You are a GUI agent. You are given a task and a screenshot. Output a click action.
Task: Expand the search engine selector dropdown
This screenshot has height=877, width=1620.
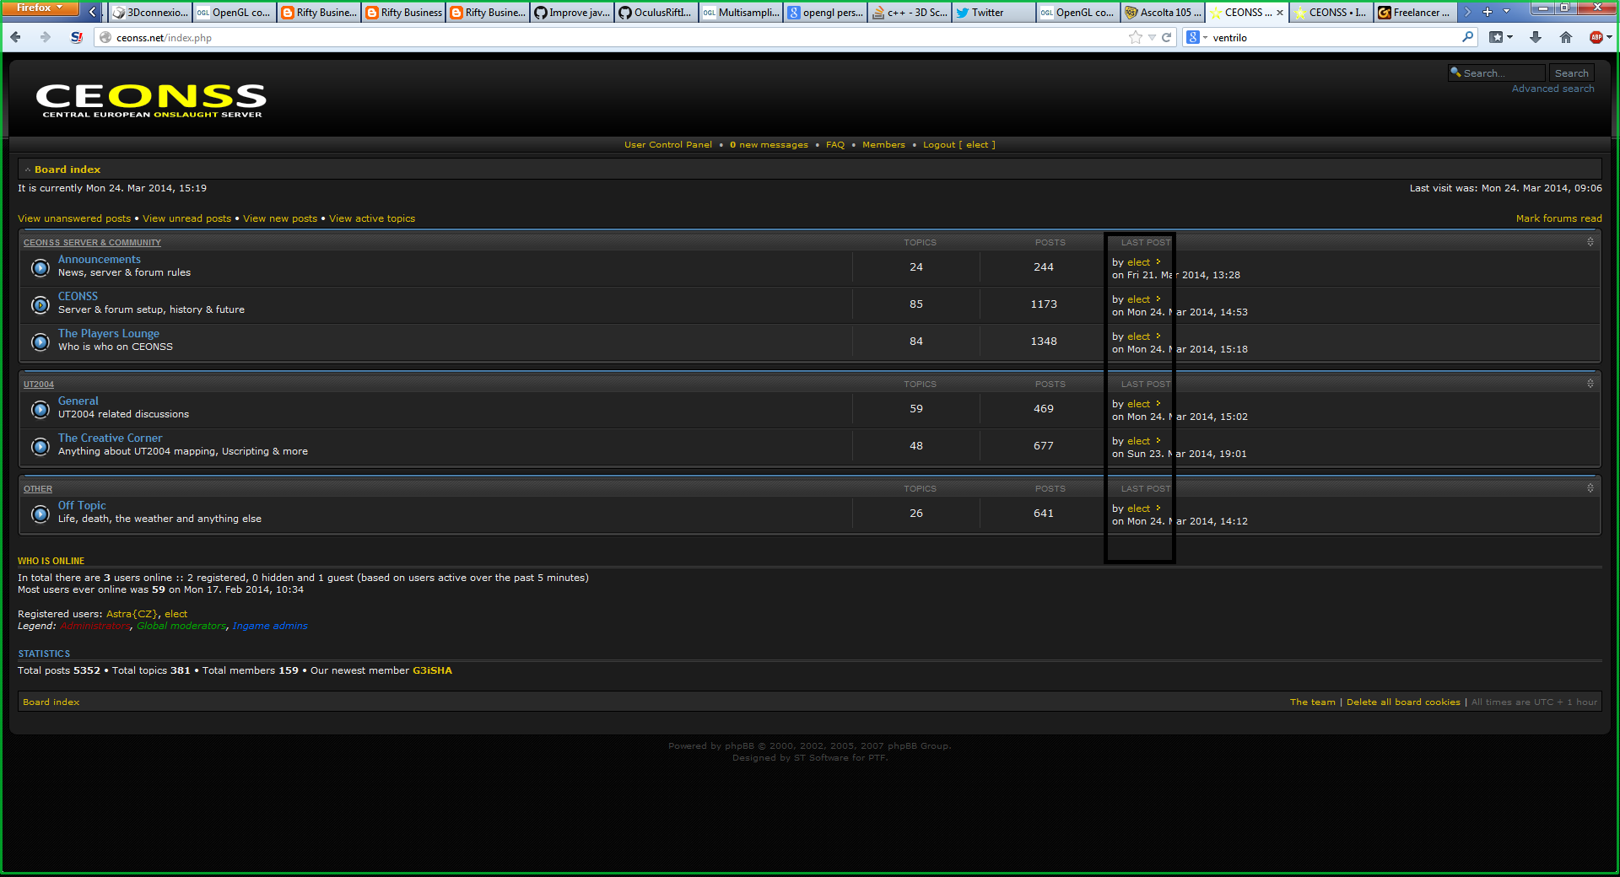pyautogui.click(x=1196, y=37)
